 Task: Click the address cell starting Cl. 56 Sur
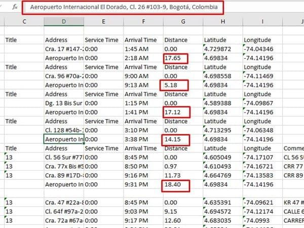coord(63,157)
